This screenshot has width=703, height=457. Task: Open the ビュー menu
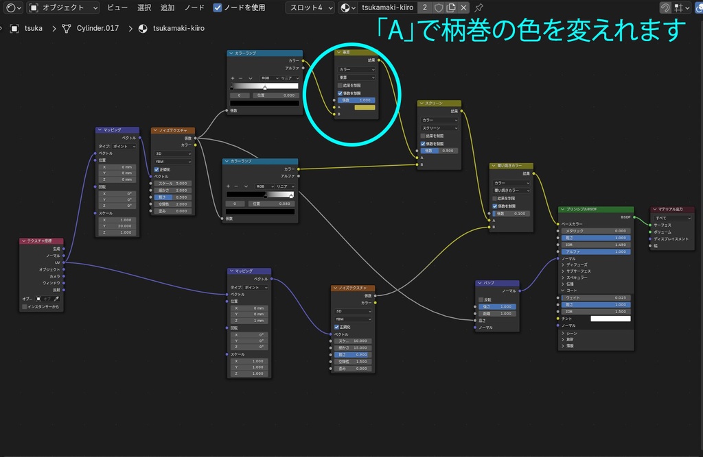tap(117, 8)
